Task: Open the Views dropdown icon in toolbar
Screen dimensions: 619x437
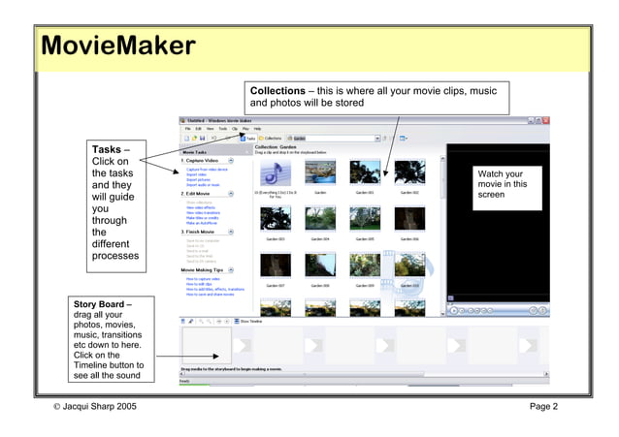Action: coord(404,139)
